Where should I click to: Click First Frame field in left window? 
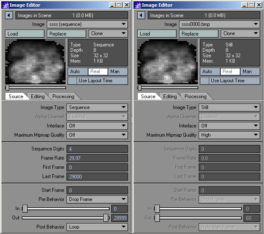point(97,168)
